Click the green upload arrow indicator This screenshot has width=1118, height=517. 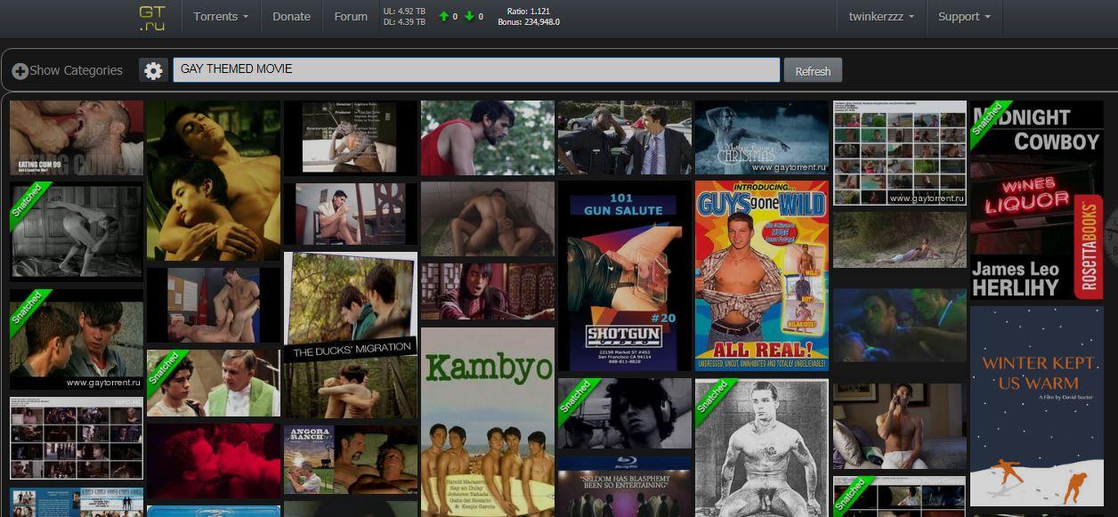click(x=443, y=17)
